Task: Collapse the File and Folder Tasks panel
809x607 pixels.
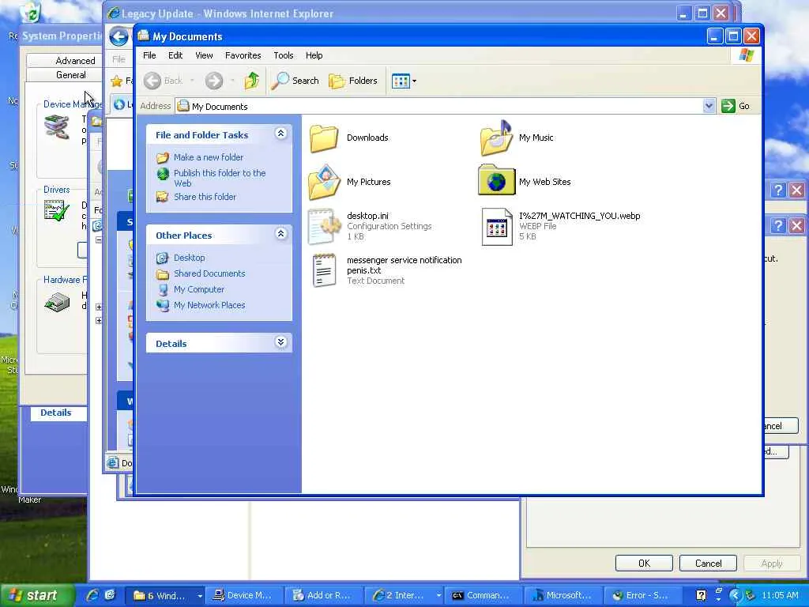Action: pyautogui.click(x=280, y=134)
